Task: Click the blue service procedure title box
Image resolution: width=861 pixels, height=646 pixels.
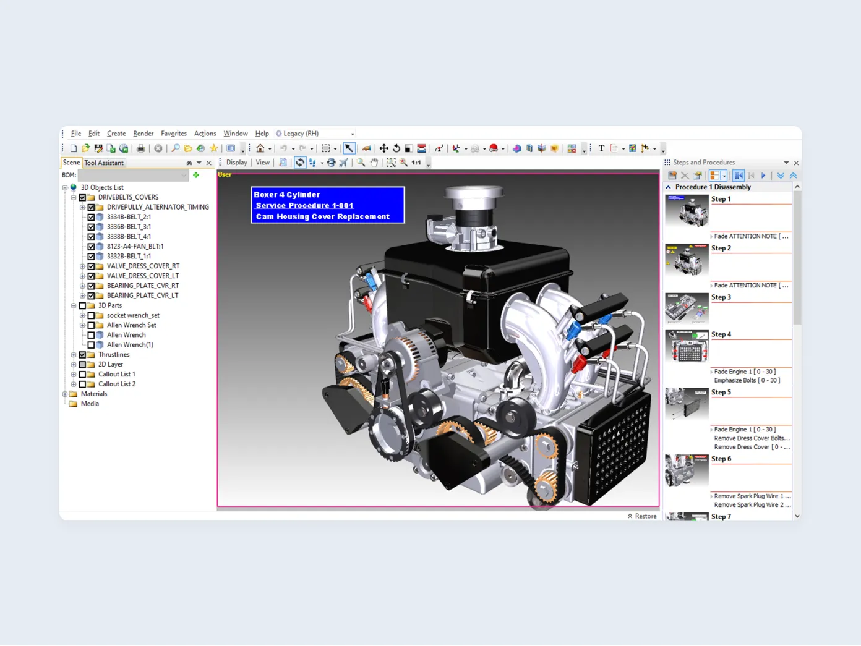Action: pos(328,205)
